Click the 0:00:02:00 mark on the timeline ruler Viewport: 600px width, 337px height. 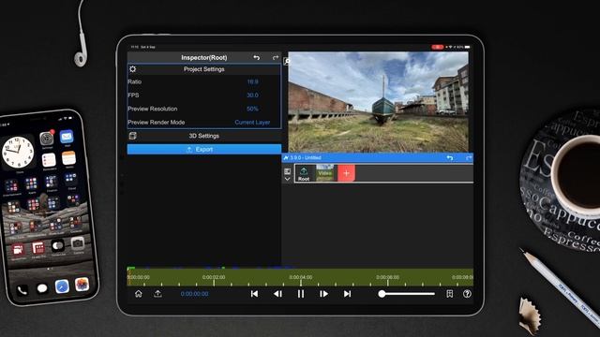click(214, 277)
